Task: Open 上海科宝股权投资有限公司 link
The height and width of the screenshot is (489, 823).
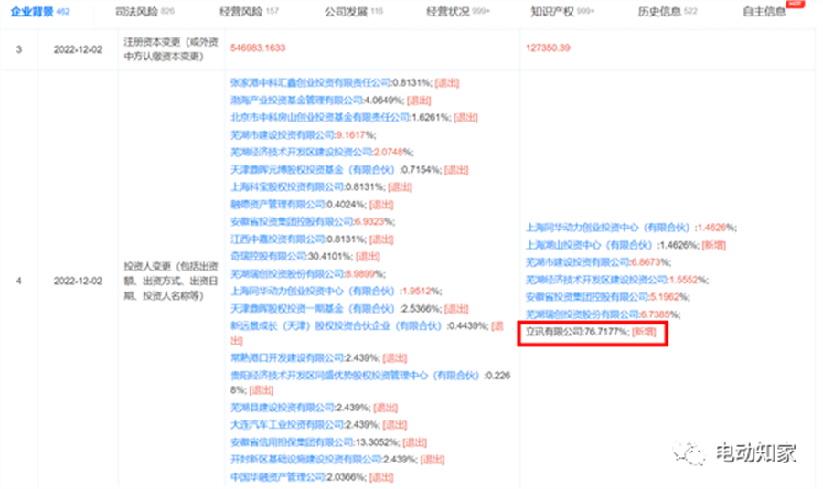Action: [287, 186]
